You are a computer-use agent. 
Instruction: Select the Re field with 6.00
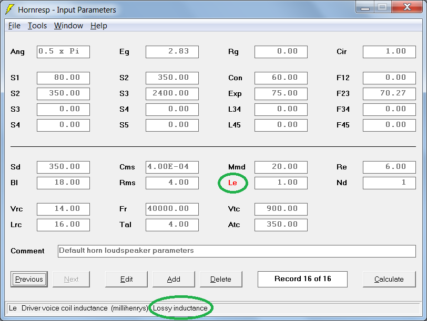pyautogui.click(x=389, y=167)
